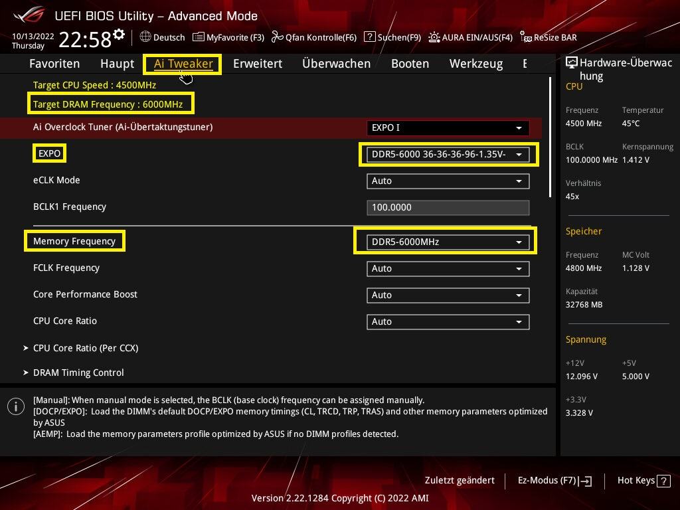Click the Hot Keys question mark icon

click(663, 481)
